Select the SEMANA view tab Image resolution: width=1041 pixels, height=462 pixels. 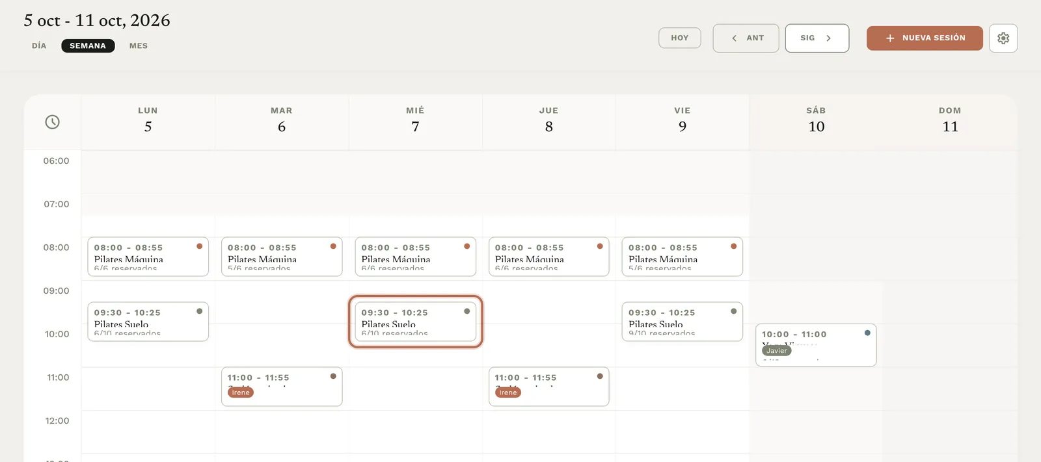[88, 45]
